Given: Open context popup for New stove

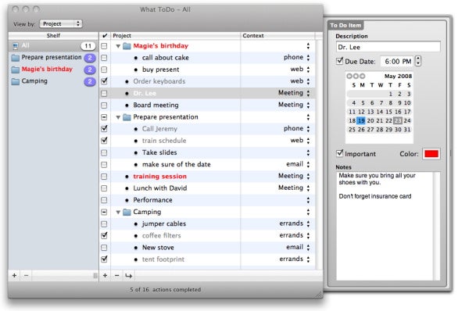Looking at the screenshot, I should [308, 248].
